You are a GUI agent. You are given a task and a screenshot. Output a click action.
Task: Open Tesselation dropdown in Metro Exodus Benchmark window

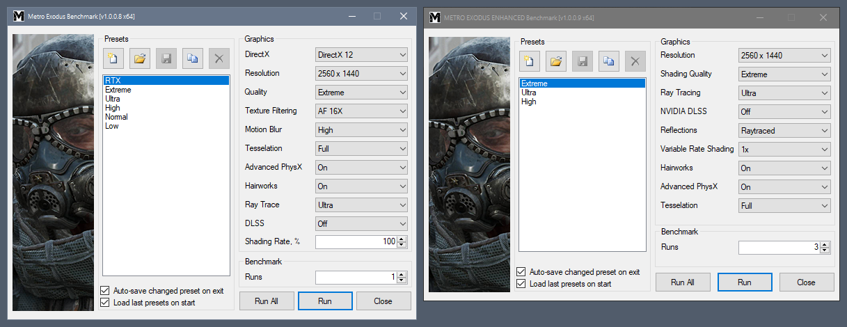tap(361, 148)
